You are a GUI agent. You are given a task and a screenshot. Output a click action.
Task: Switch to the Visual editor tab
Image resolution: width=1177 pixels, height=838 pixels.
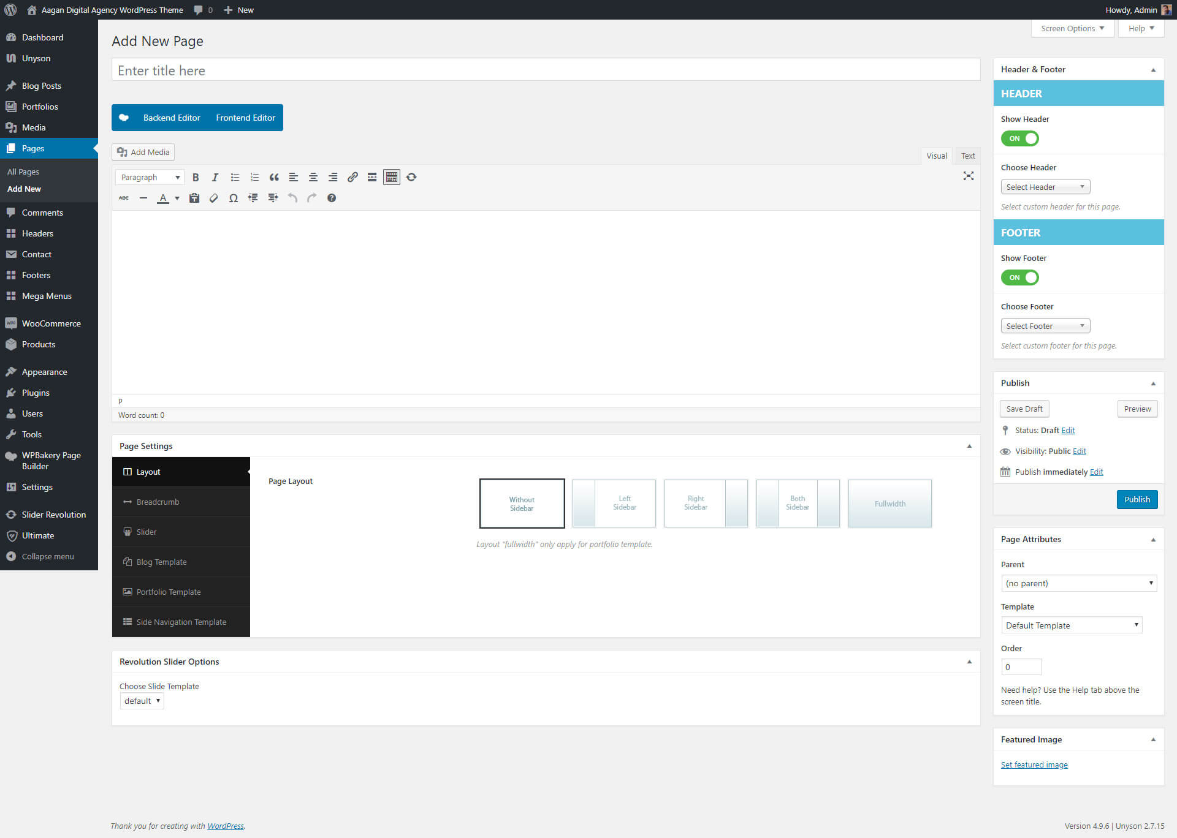(x=936, y=156)
